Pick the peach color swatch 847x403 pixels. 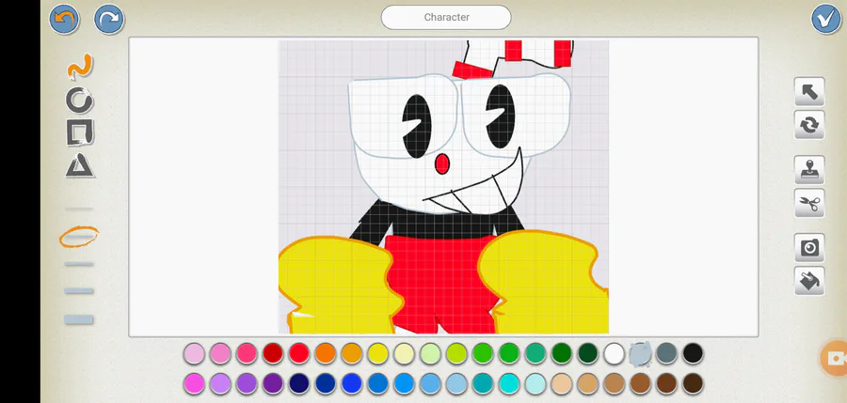coord(562,383)
